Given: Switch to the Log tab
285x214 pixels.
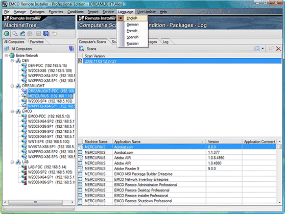Looking at the screenshot, I should (x=165, y=42).
